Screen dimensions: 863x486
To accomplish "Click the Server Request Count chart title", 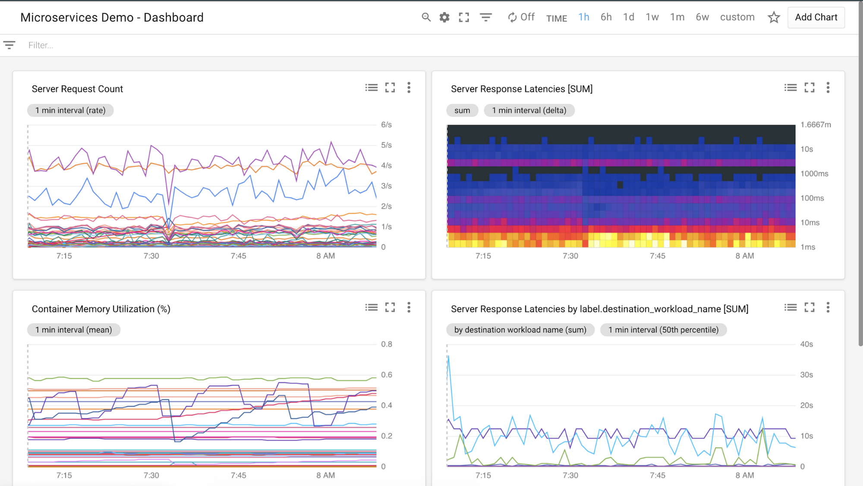I will pyautogui.click(x=77, y=89).
